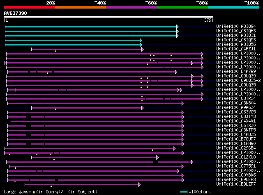The image size is (263, 195).
Task: Open hit UniRef100_A8IQI1
Action: point(236,35)
